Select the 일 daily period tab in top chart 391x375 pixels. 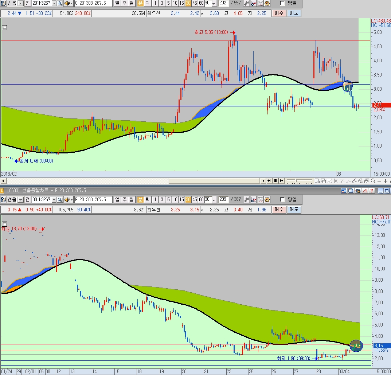click(x=117, y=3)
